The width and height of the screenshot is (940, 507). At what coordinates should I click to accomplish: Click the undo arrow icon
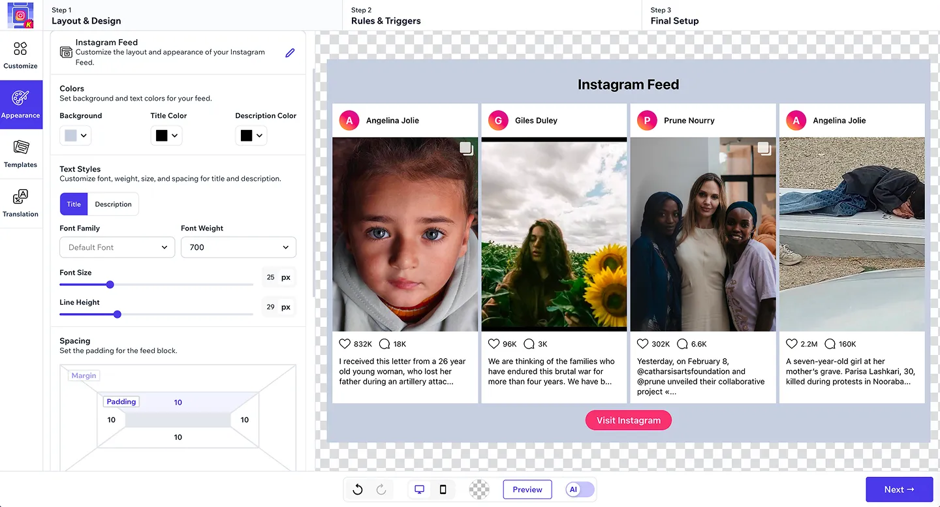coord(358,489)
